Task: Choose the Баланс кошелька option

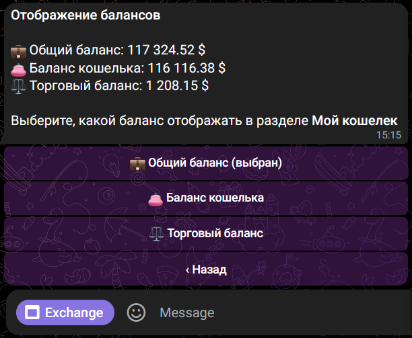Action: 205,198
